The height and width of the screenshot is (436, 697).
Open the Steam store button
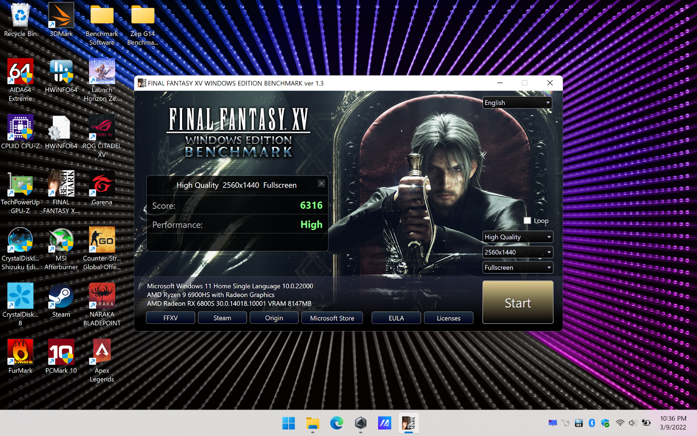[222, 318]
